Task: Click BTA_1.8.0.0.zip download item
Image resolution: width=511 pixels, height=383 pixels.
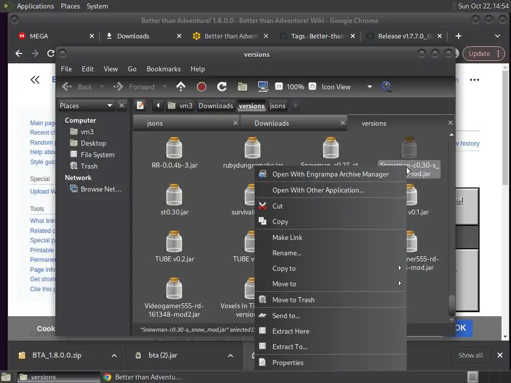Action: 57,355
